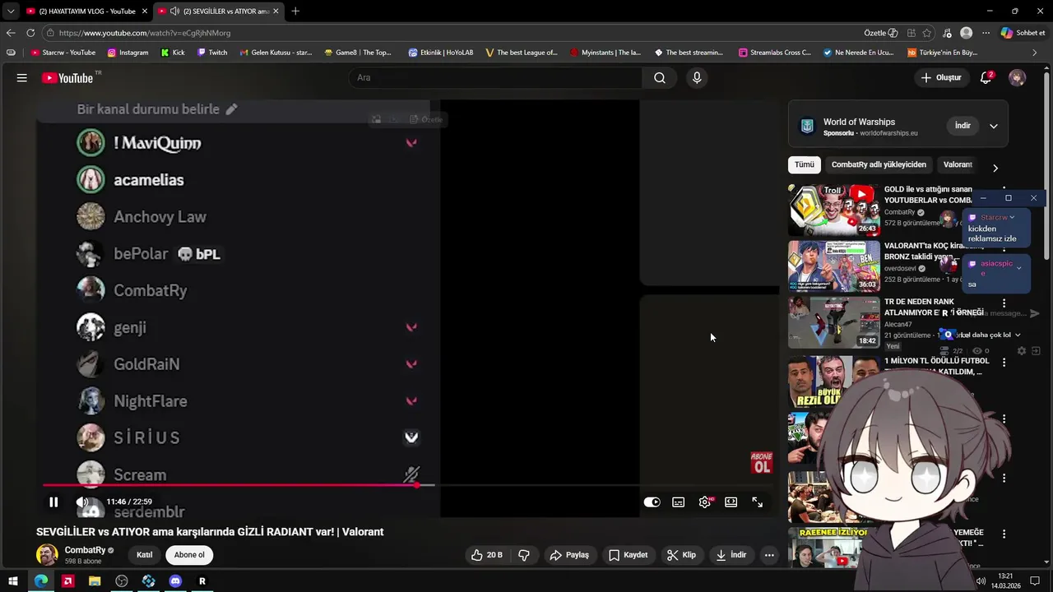Pause the video
The width and height of the screenshot is (1053, 592).
[53, 502]
